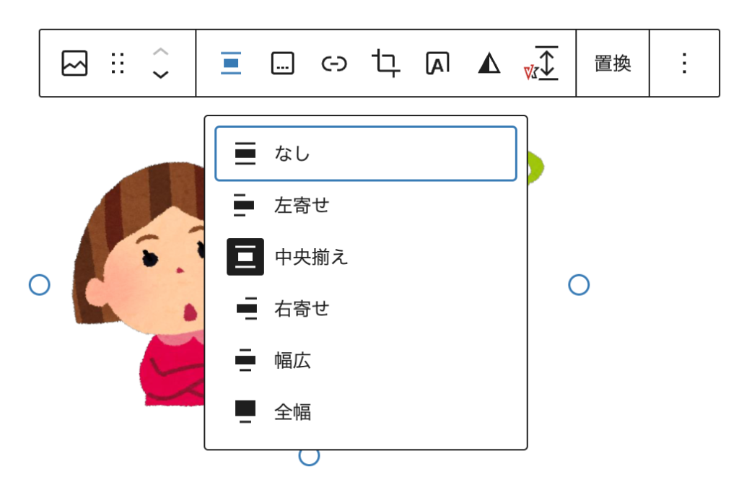This screenshot has height=495, width=739.
Task: Click the text over image icon
Action: pos(438,63)
